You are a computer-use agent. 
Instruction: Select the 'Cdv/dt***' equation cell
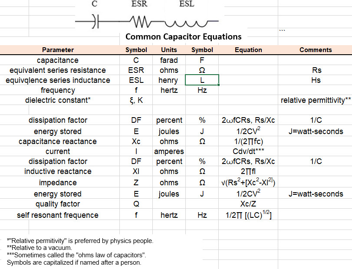[248, 151]
